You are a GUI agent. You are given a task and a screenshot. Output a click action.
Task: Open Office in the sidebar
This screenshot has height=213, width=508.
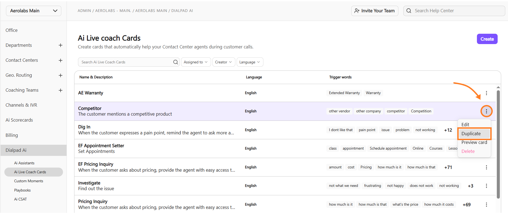point(11,30)
